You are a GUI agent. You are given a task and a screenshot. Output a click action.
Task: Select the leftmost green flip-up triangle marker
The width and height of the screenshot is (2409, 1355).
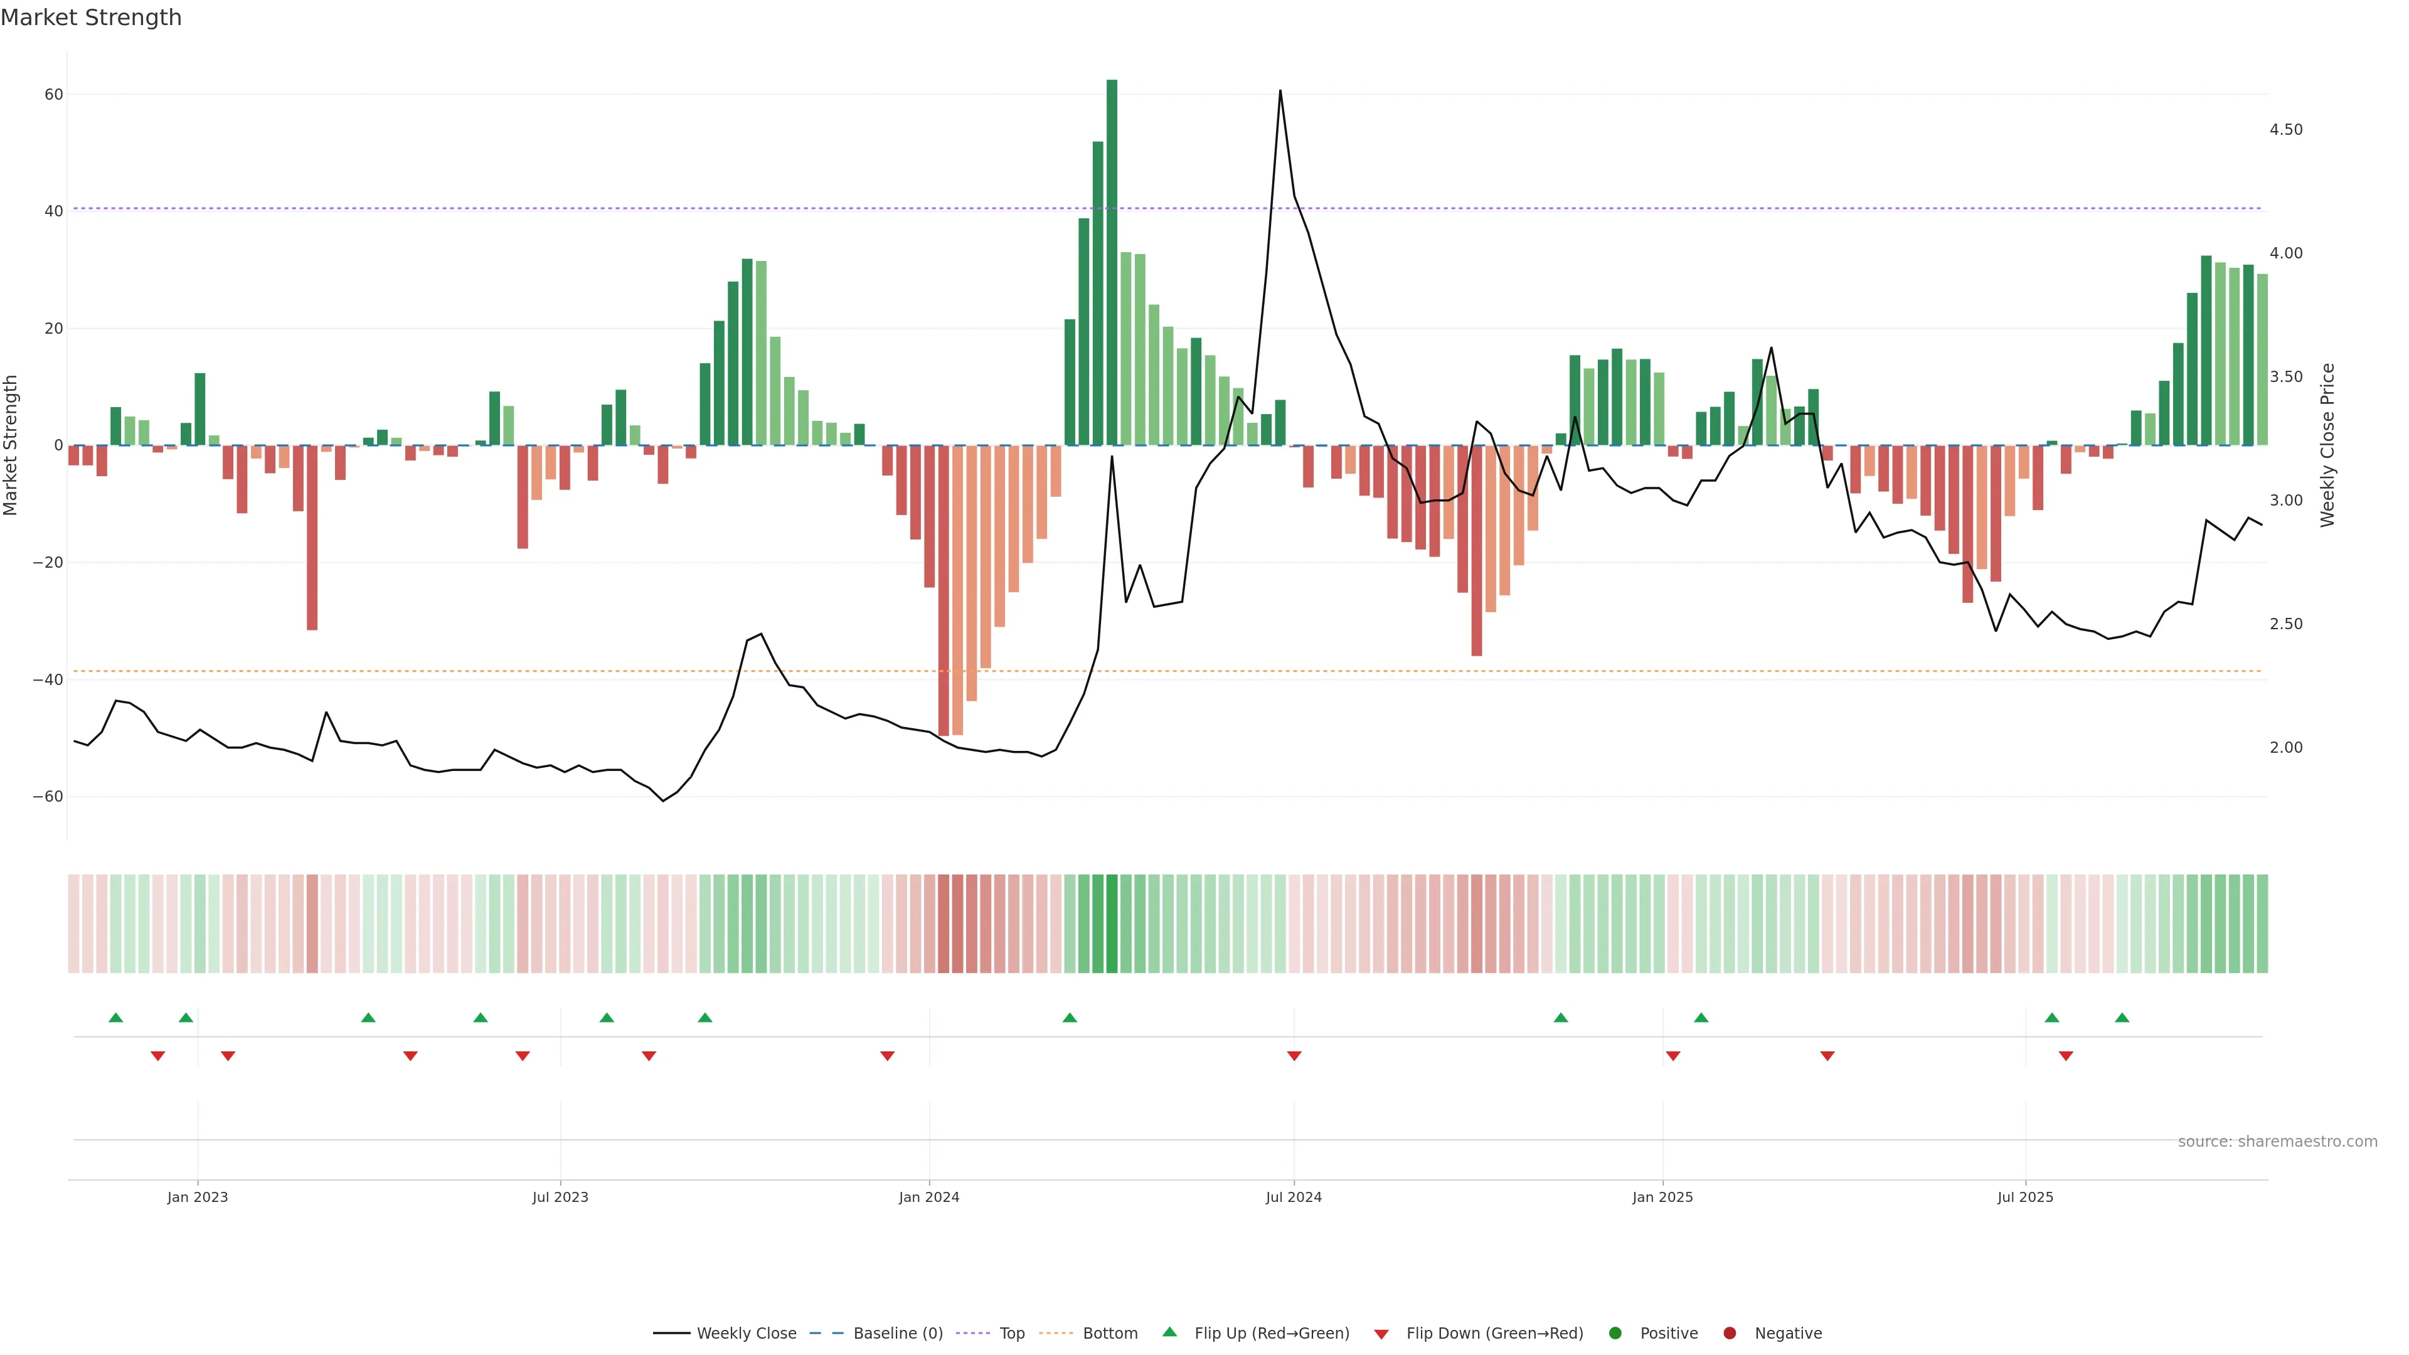116,1018
